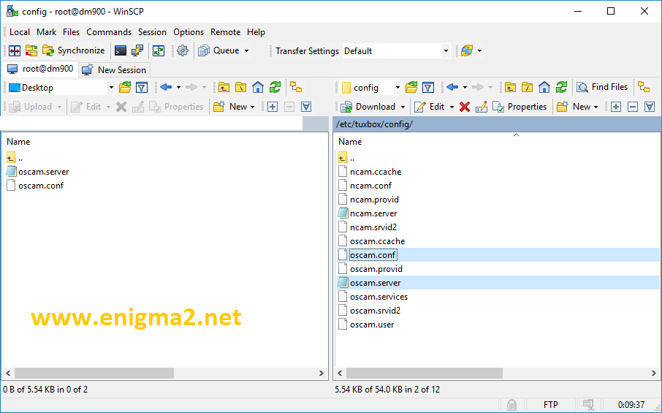Image resolution: width=662 pixels, height=413 pixels.
Task: Click the local directory tree icon
Action: pyautogui.click(x=296, y=88)
